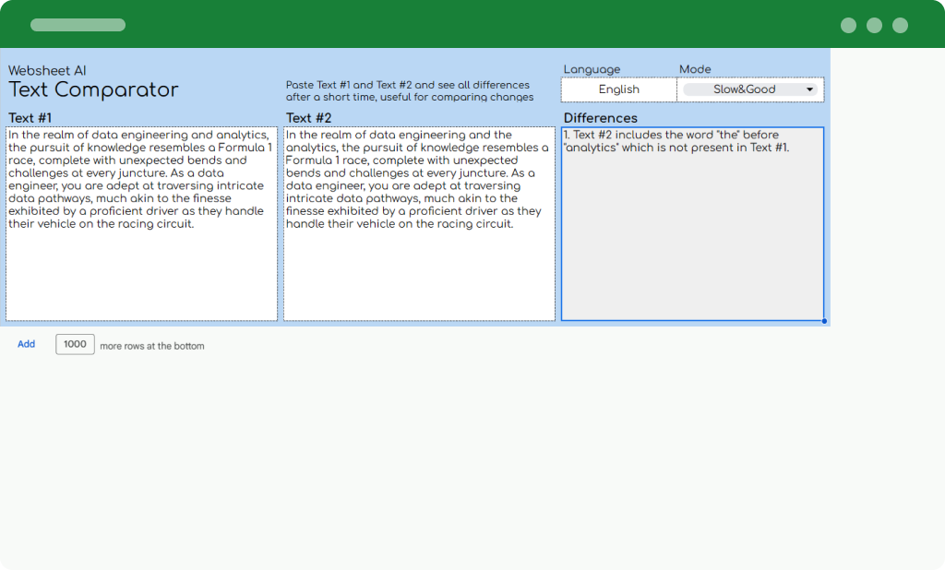Select the Differences output cell

692,223
